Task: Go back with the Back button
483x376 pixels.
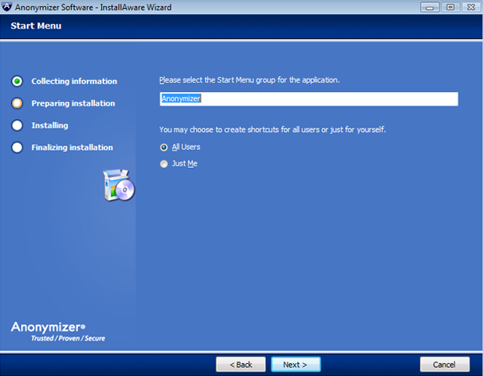Action: [240, 365]
